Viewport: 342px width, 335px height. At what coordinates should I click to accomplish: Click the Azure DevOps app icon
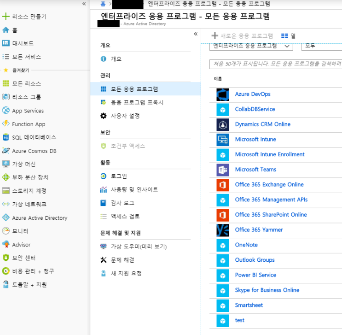pyautogui.click(x=223, y=94)
